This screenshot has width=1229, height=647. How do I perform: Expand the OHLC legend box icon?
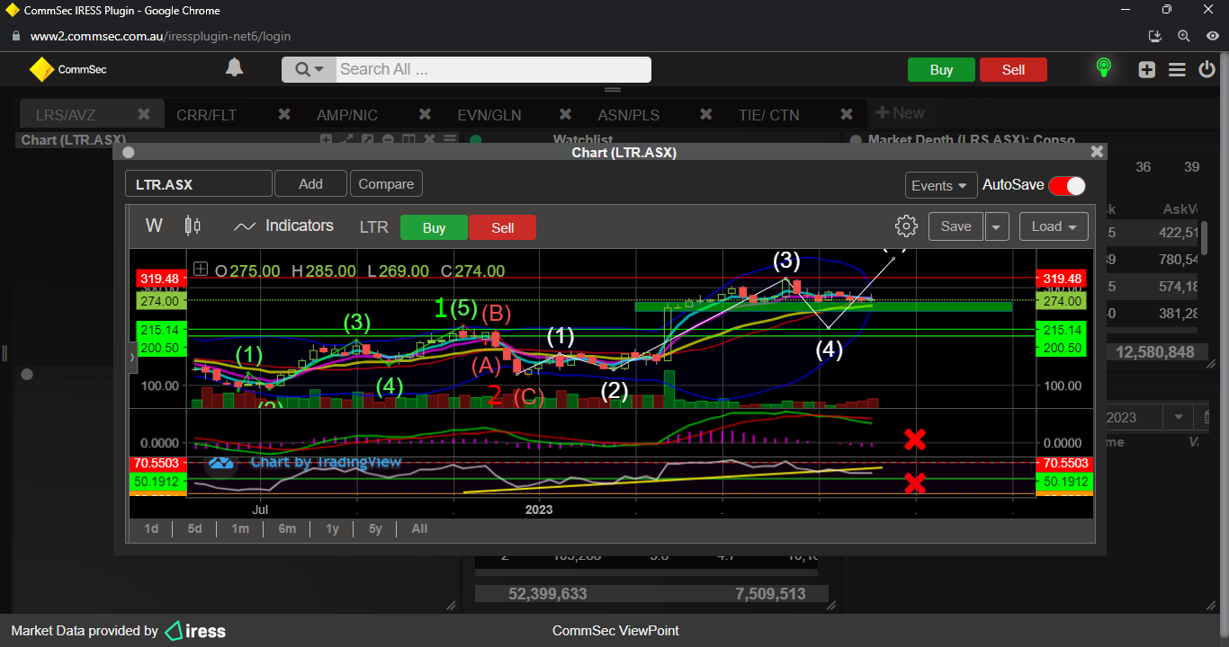point(201,270)
